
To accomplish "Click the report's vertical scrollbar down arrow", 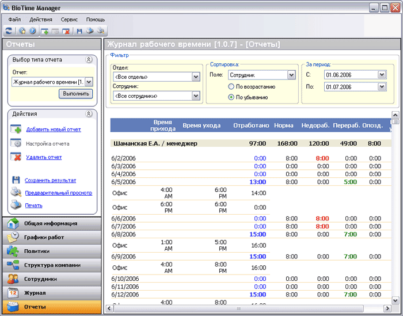I will point(396,300).
